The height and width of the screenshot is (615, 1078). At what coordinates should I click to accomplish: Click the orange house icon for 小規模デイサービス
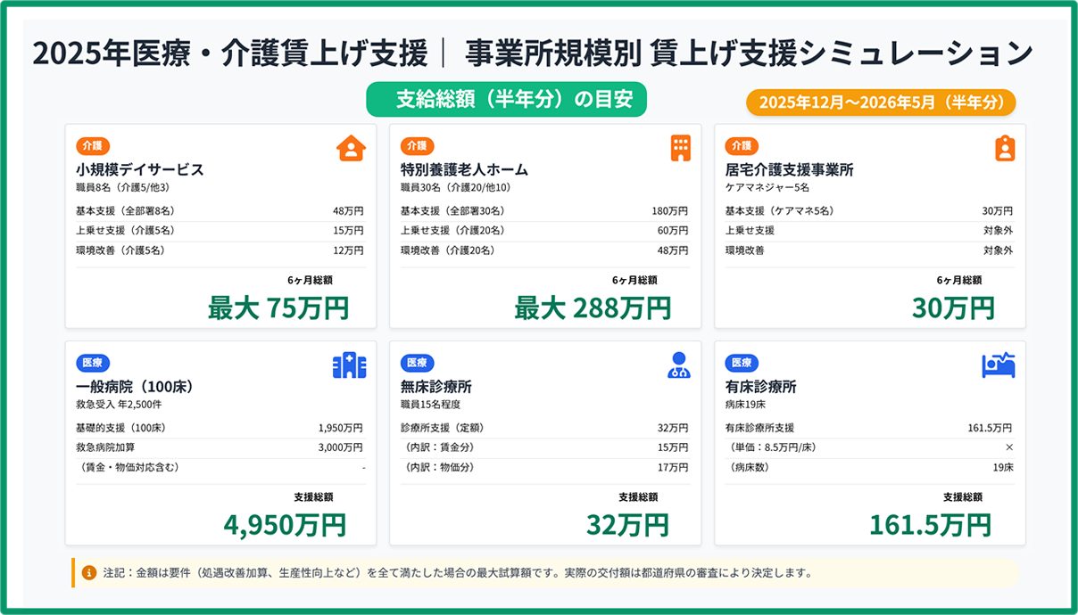(x=351, y=148)
